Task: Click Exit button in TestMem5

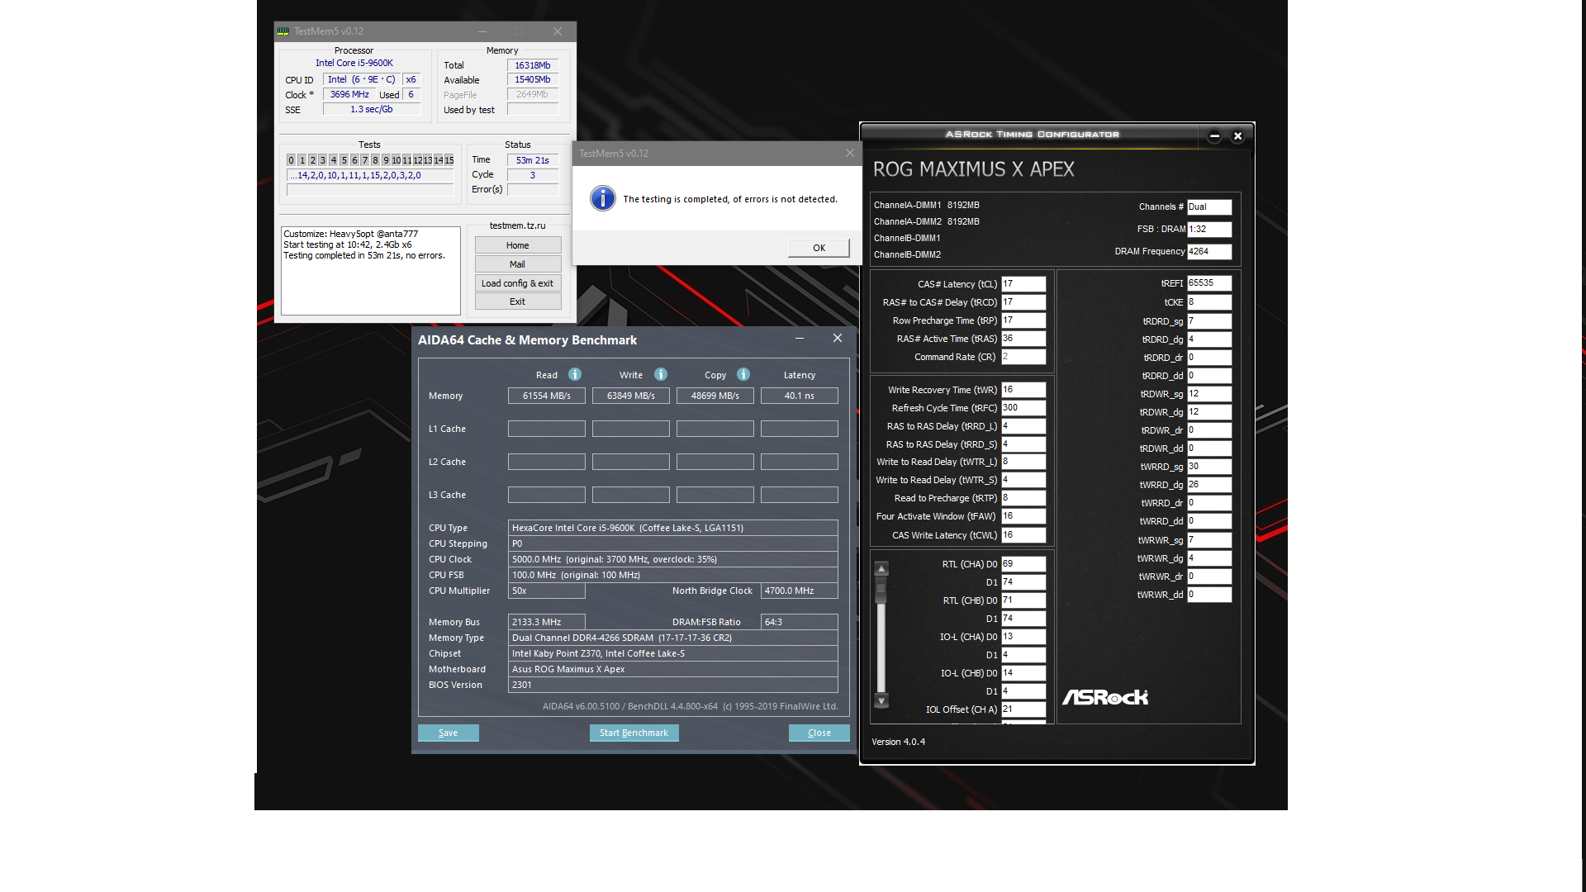Action: [x=517, y=301]
